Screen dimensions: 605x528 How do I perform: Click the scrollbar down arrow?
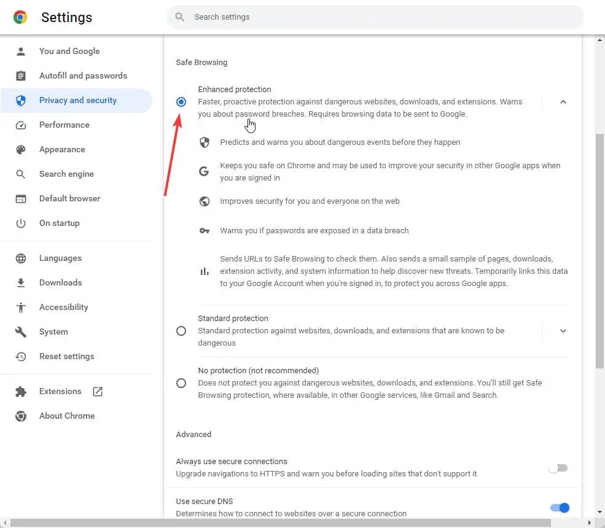click(599, 512)
